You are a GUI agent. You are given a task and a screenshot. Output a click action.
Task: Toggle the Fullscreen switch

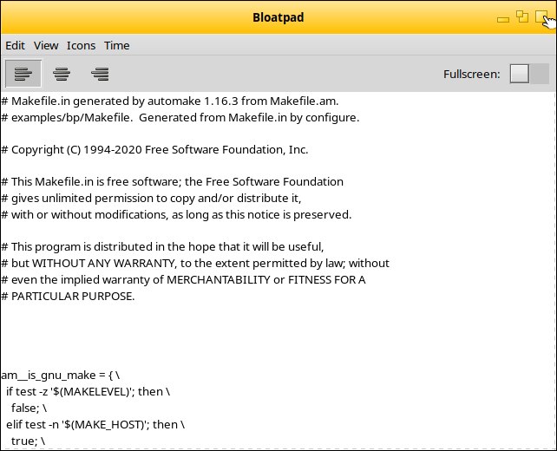click(529, 74)
